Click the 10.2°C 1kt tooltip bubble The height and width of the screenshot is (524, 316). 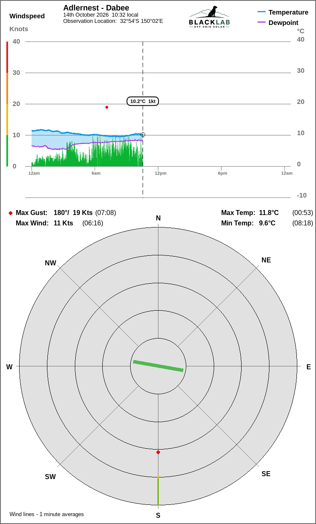click(143, 101)
